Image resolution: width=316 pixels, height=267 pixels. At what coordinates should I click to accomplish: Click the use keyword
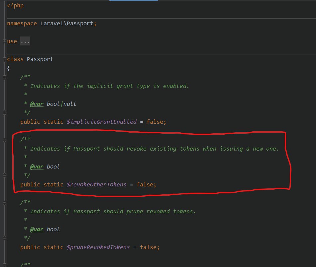coord(12,41)
